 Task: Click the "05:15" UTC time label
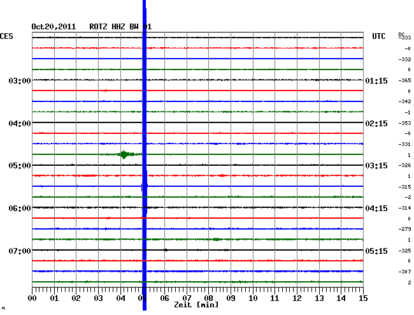(376, 251)
